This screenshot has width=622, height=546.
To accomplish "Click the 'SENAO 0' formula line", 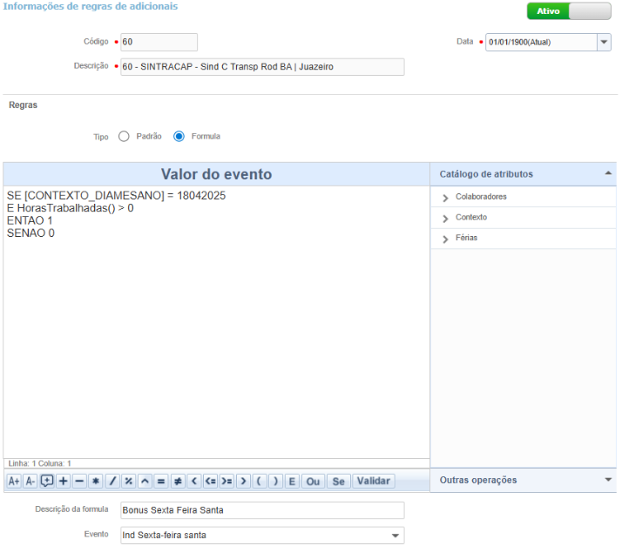I will click(x=30, y=233).
